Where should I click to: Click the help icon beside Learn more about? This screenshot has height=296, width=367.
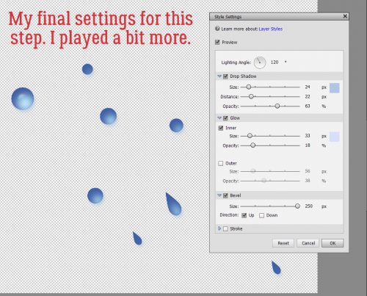click(217, 29)
